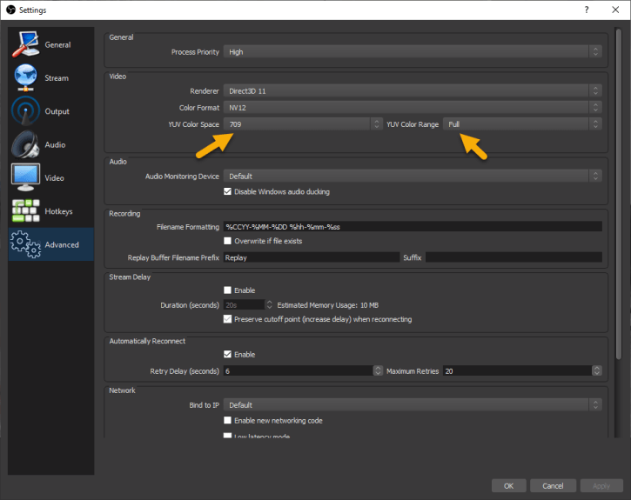This screenshot has height=500, width=631.
Task: Click the Audio speaker icon
Action: (26, 145)
